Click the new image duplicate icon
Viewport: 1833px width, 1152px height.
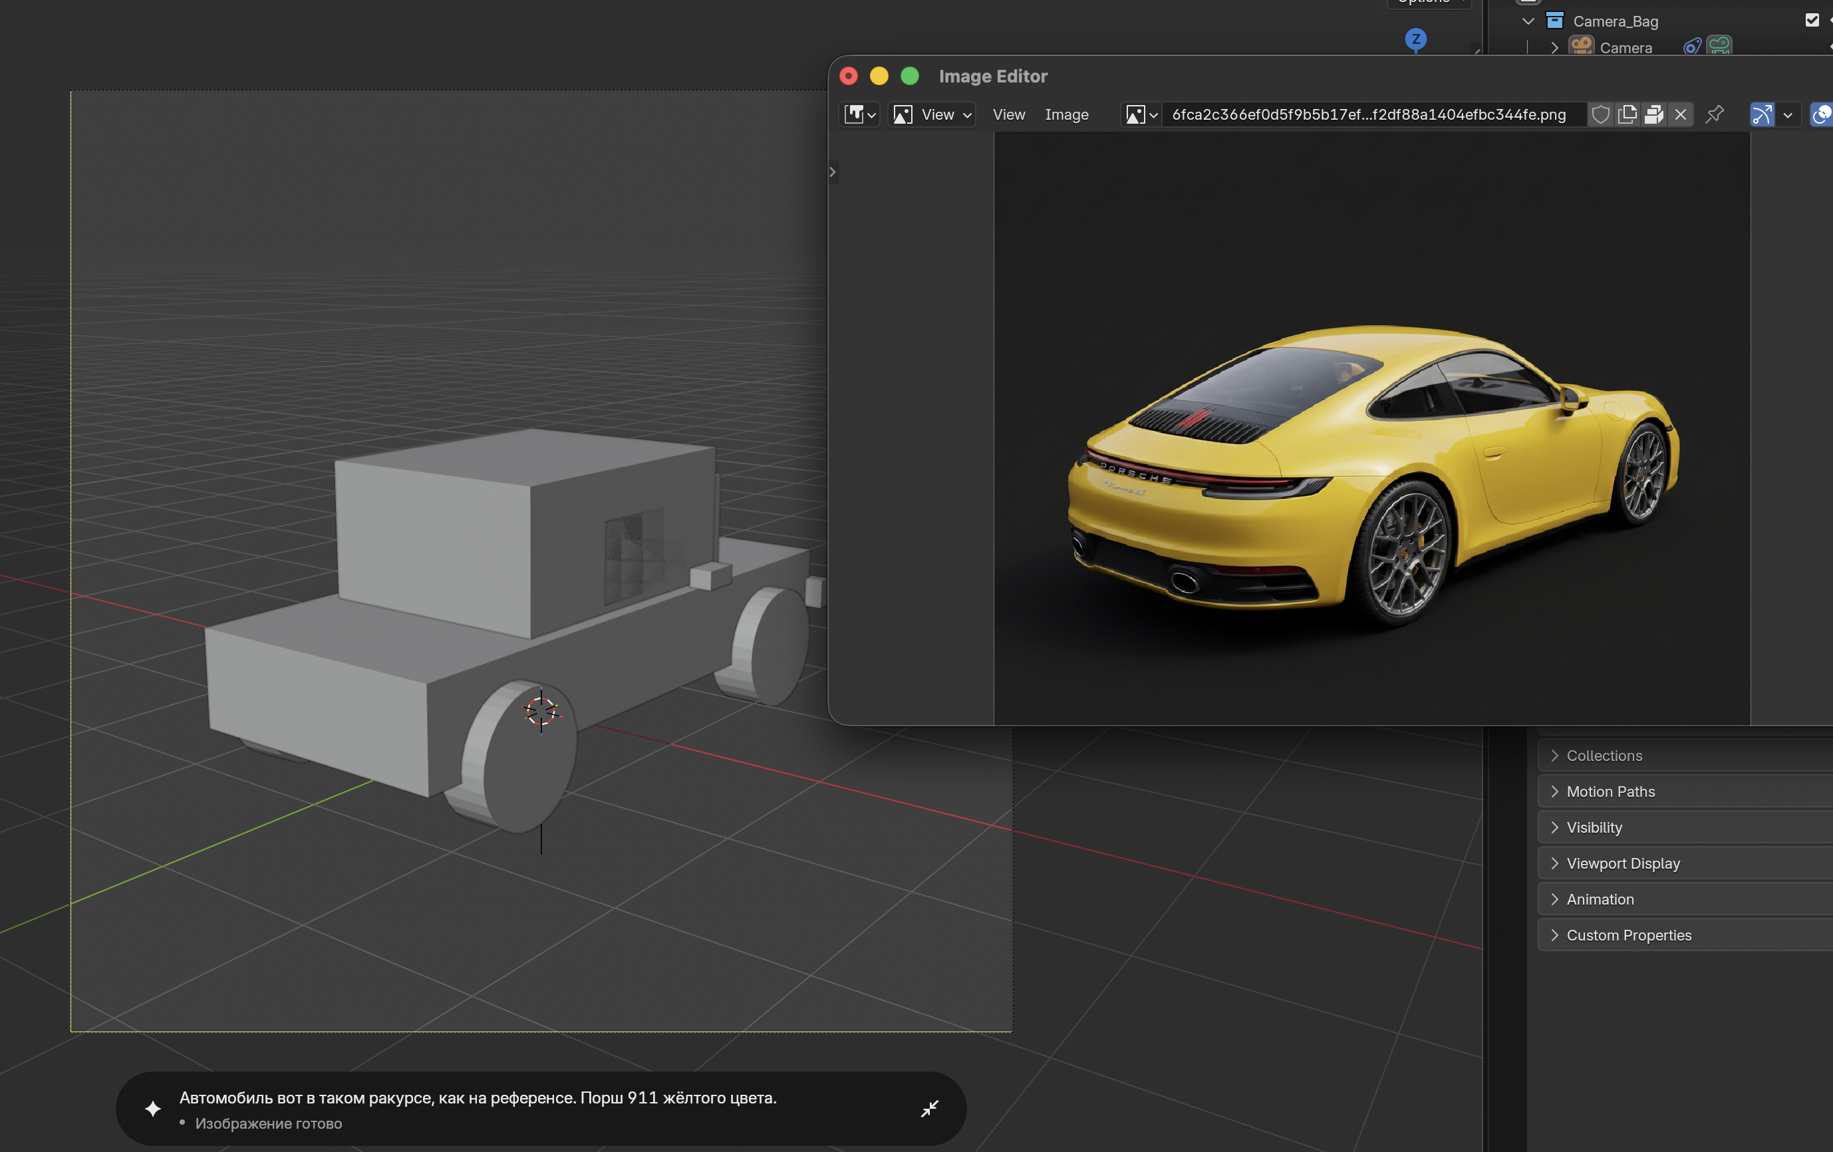point(1627,114)
